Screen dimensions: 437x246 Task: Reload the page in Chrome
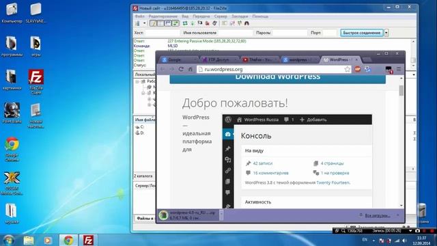point(181,69)
